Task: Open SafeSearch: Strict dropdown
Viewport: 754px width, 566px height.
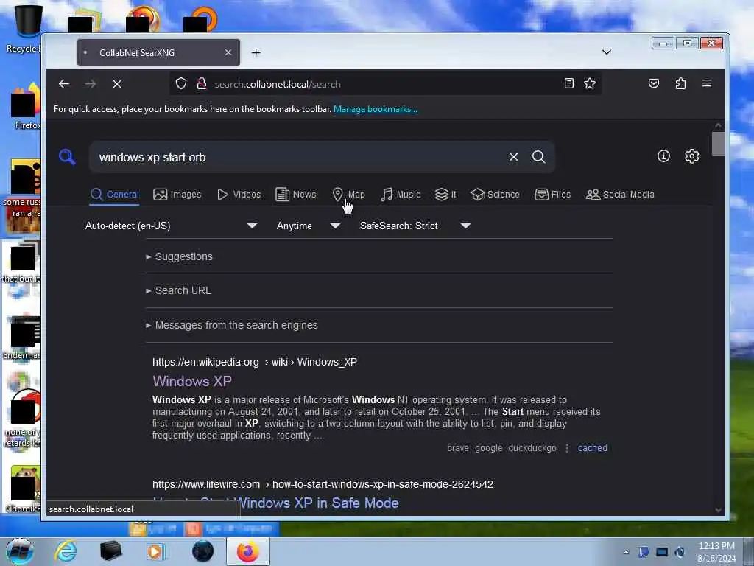Action: pos(415,226)
